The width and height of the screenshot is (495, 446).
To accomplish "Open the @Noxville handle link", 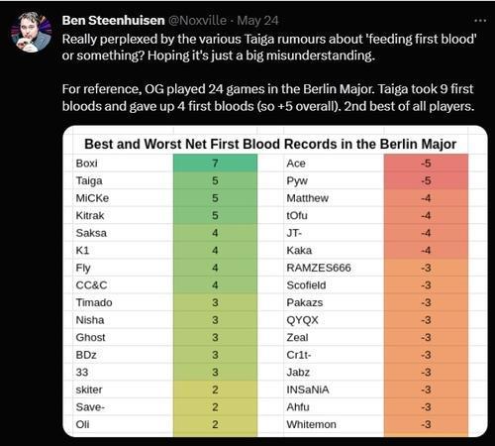I will (x=198, y=21).
